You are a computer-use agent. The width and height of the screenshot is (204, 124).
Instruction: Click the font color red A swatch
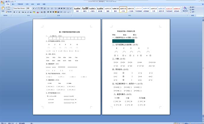point(38,12)
